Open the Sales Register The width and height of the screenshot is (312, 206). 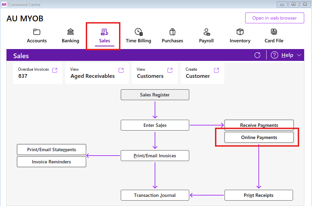(155, 95)
